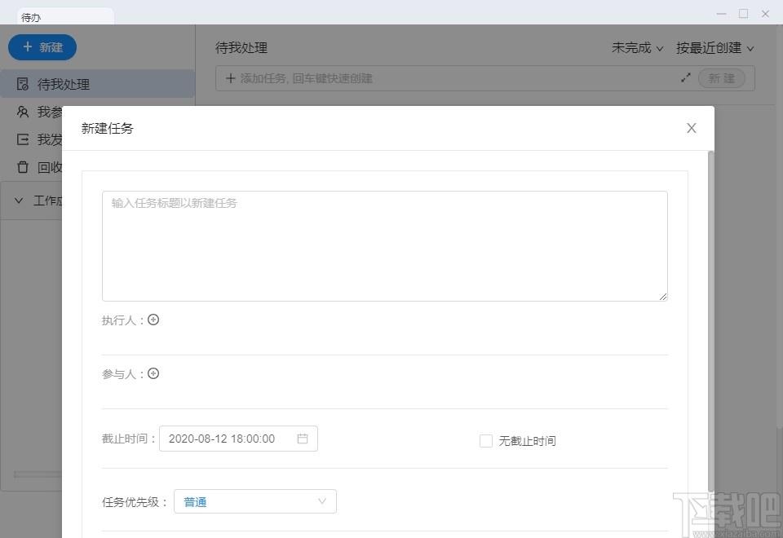Minimize the 待办 window

[721, 14]
